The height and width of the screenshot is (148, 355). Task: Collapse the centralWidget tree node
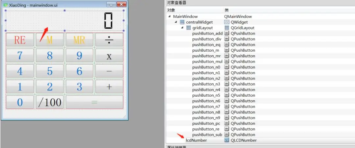(176, 22)
